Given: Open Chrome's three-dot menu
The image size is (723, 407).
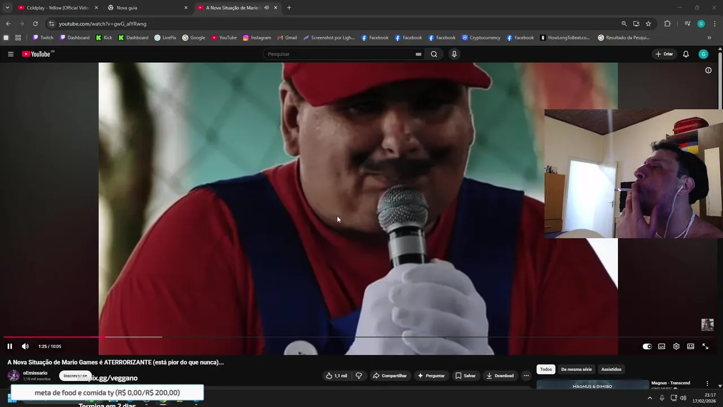Looking at the screenshot, I should point(715,24).
